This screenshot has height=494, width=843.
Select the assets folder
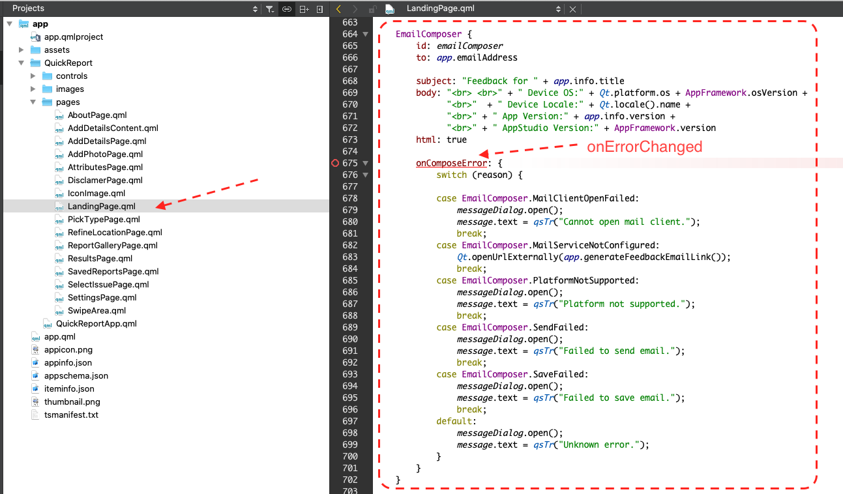[57, 50]
